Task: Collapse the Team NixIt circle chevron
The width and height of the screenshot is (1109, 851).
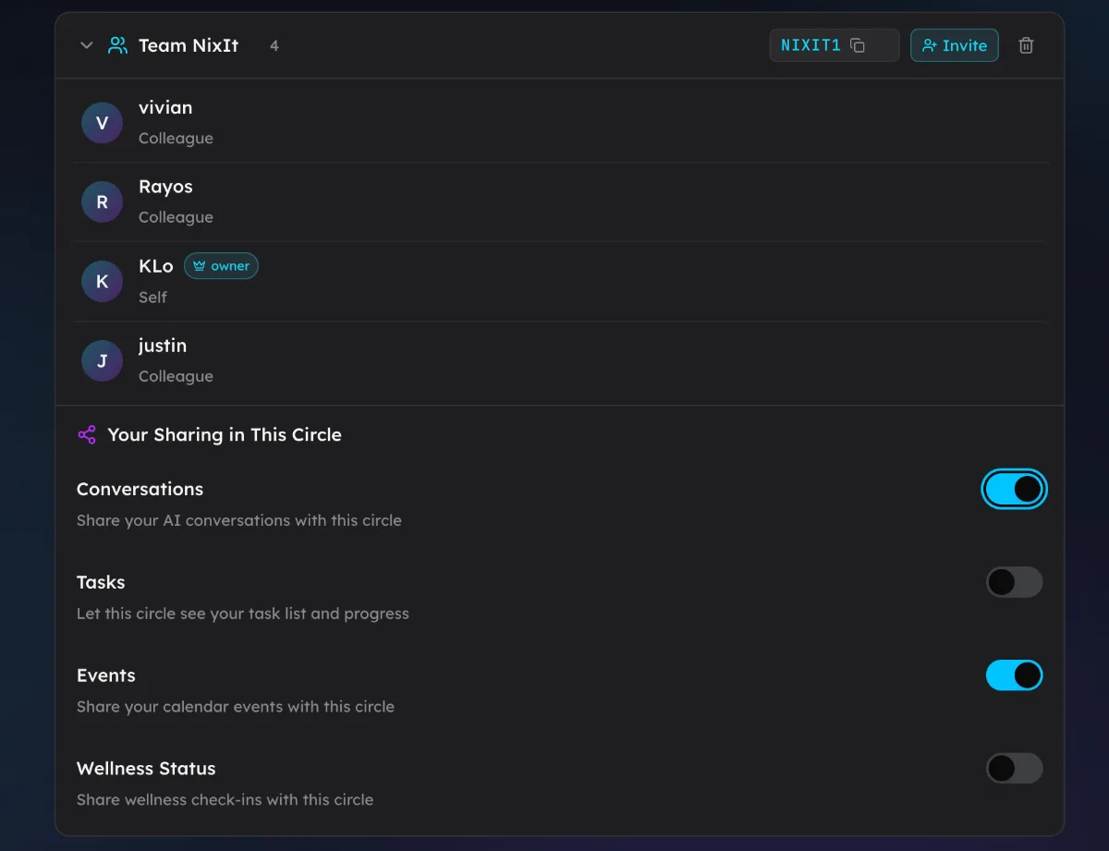Action: [87, 45]
